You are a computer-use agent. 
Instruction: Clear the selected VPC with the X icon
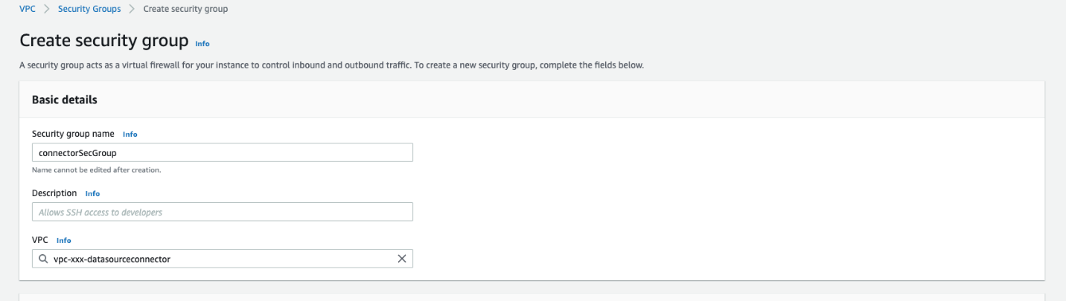(x=402, y=259)
